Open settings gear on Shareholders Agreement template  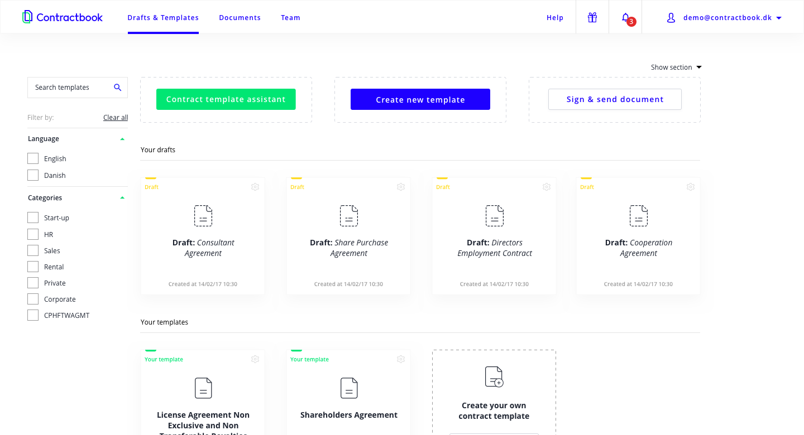click(x=401, y=359)
